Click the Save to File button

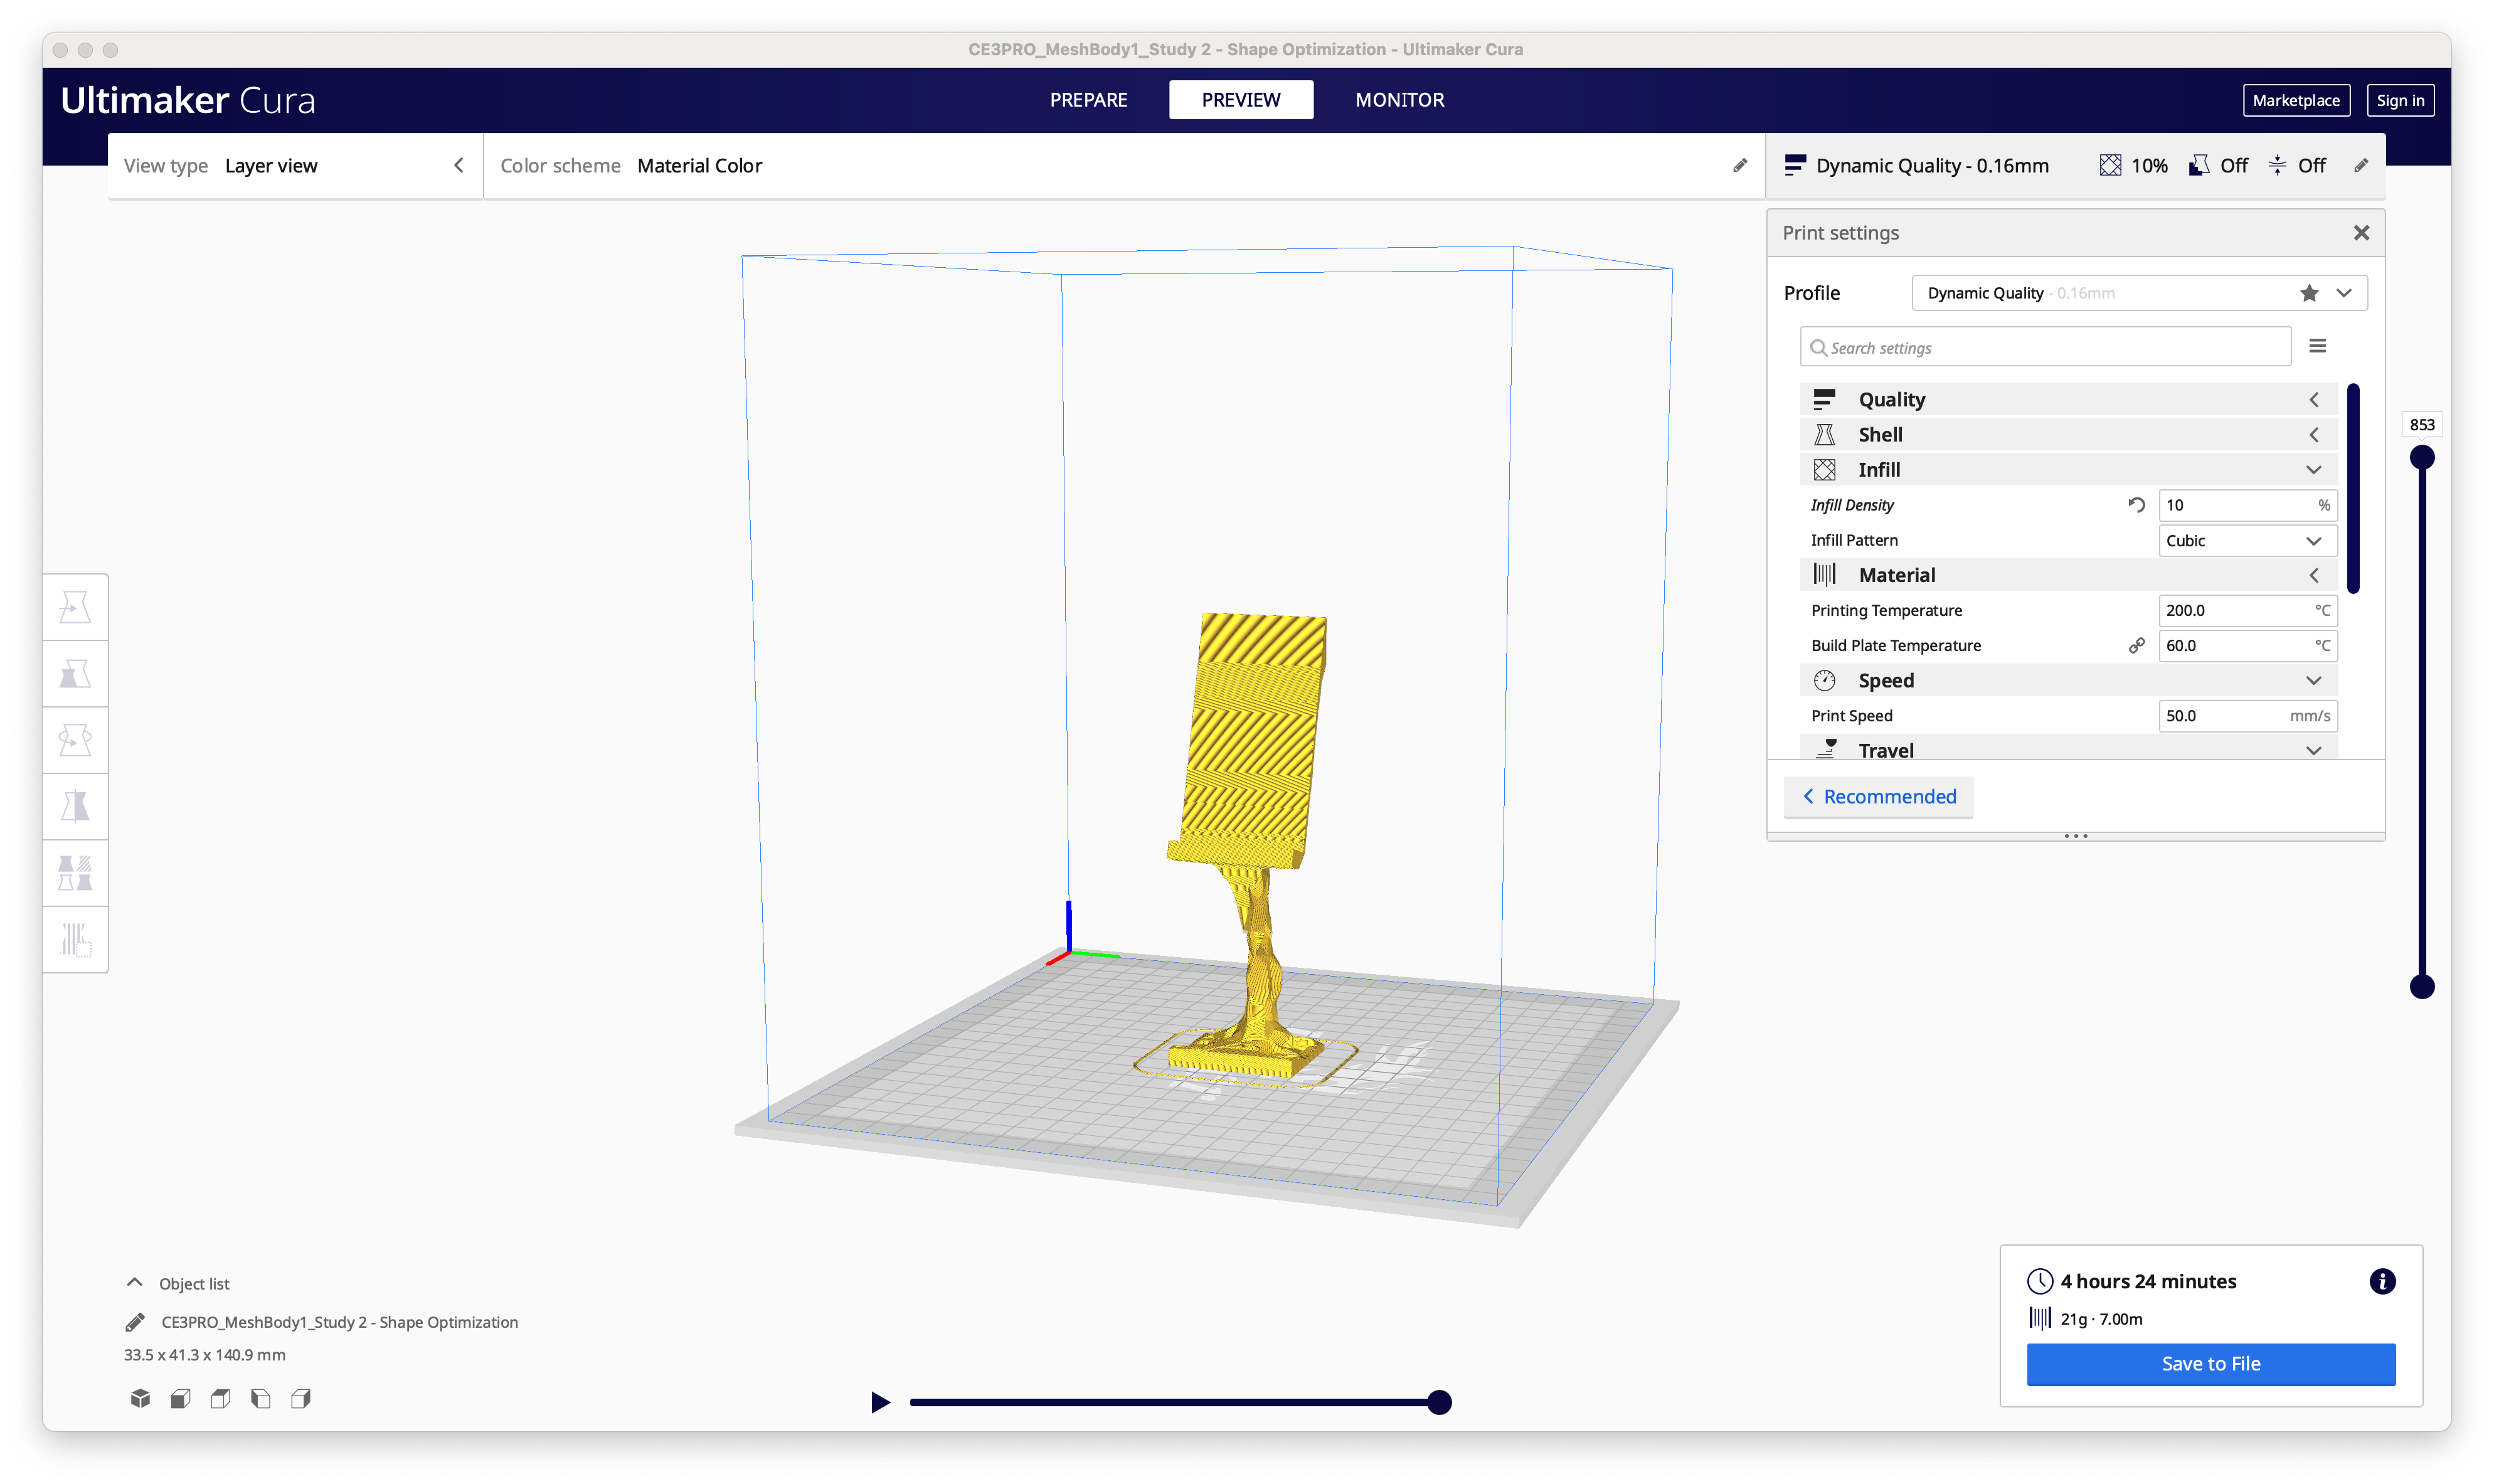[2210, 1364]
